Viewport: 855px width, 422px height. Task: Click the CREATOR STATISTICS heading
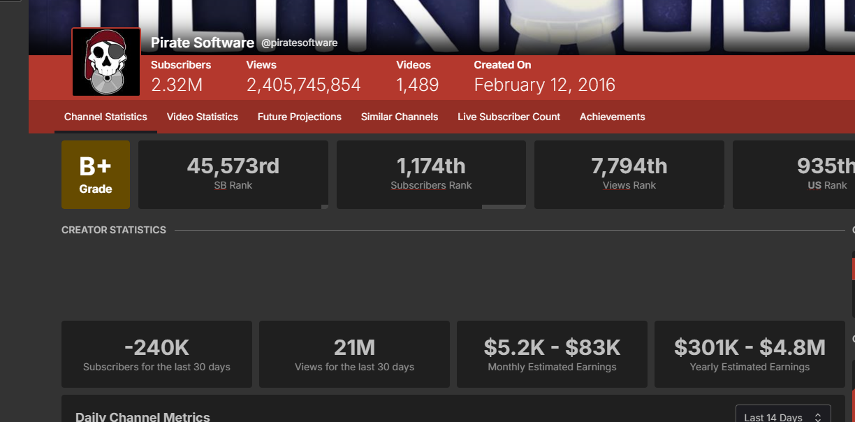[x=114, y=230]
